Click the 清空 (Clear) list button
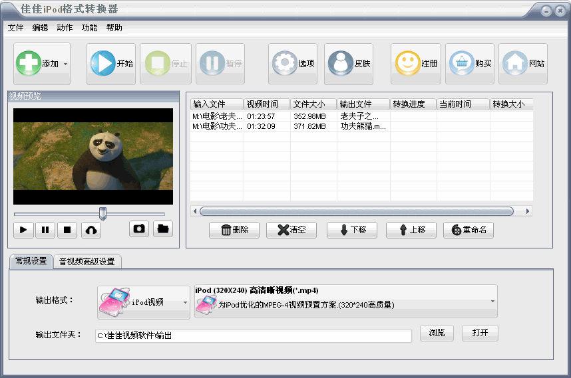 pyautogui.click(x=291, y=230)
